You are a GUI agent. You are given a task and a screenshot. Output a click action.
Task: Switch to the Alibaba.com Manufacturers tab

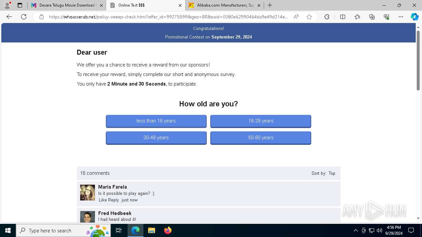(224, 5)
